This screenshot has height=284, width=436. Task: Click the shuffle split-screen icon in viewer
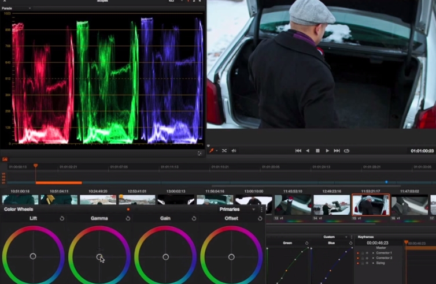[x=224, y=151]
